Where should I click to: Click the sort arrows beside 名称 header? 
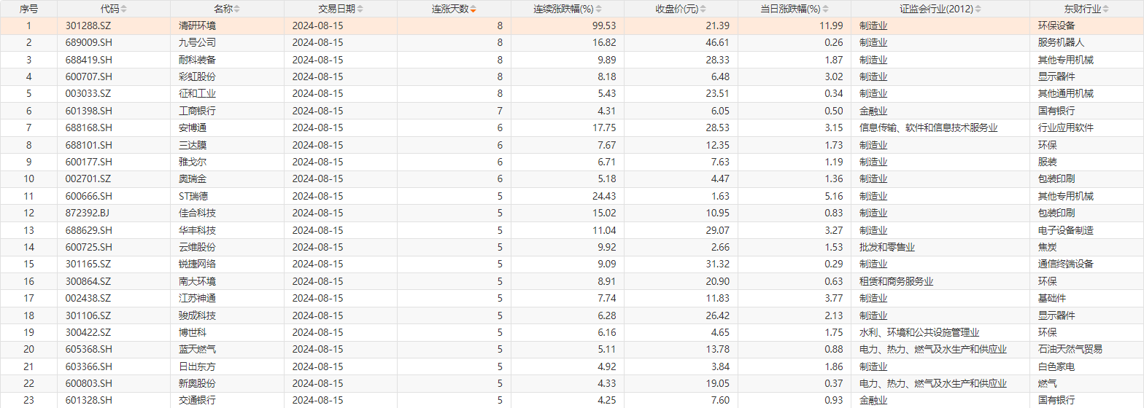[x=236, y=9]
